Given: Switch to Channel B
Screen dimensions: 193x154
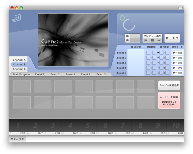Looking at the screenshot, I should tap(19, 65).
